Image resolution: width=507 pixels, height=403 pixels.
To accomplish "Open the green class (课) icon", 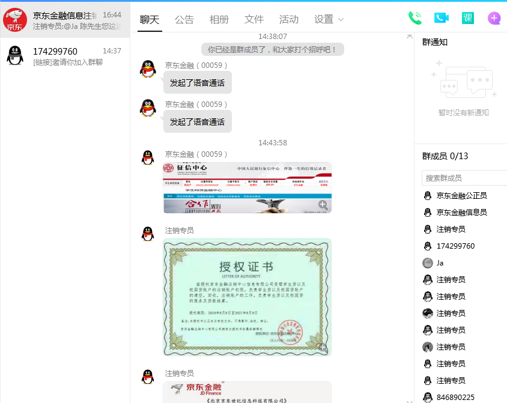I will click(468, 18).
